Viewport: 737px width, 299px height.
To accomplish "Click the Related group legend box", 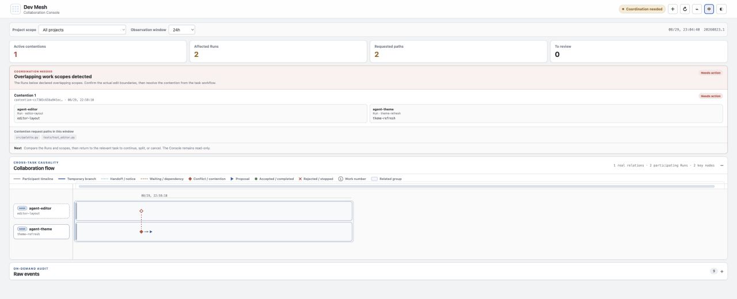I will click(x=374, y=179).
